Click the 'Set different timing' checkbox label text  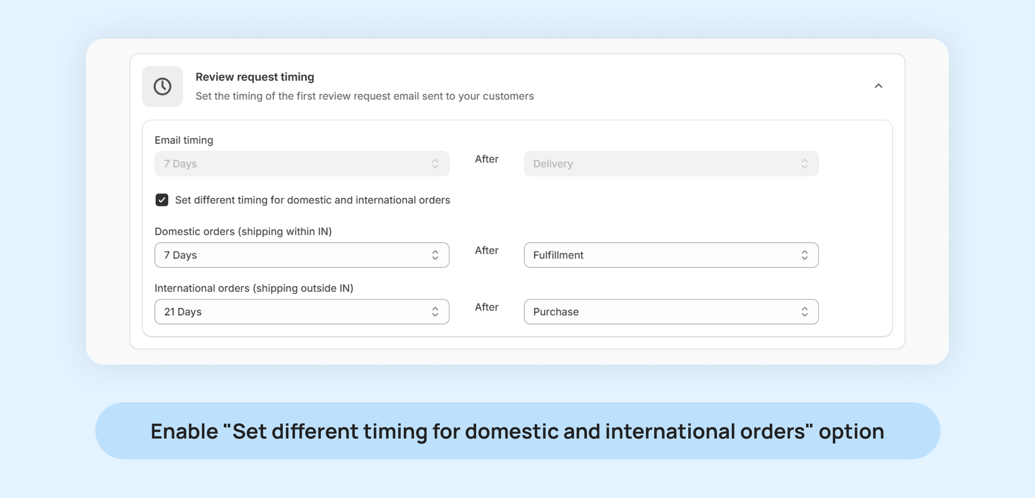pyautogui.click(x=312, y=200)
